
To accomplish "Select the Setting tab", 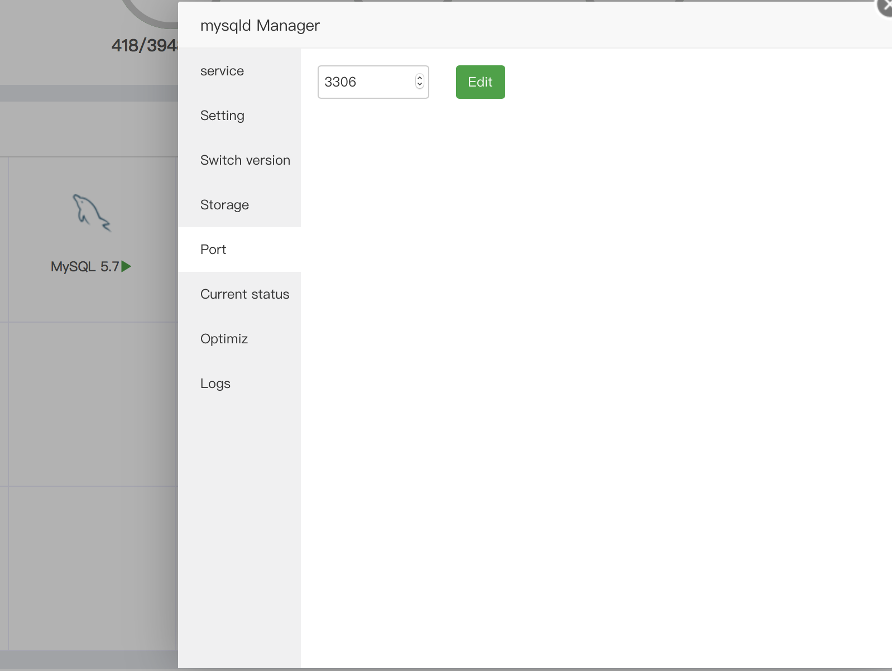I will pyautogui.click(x=239, y=116).
